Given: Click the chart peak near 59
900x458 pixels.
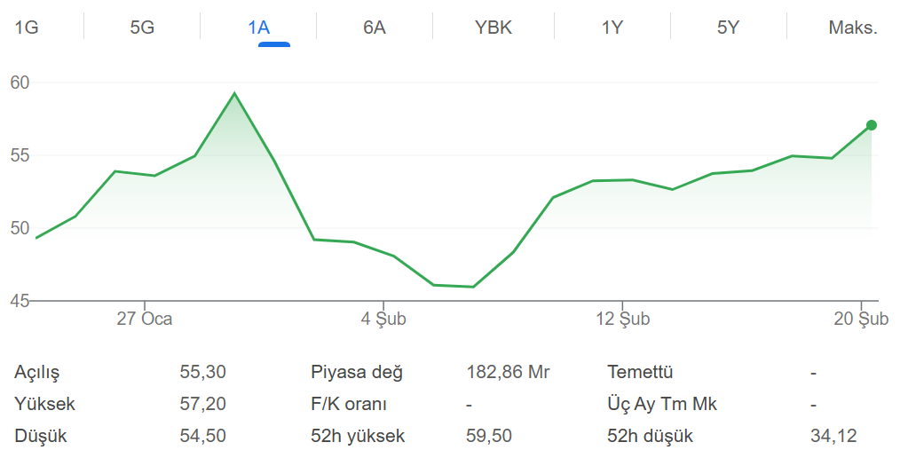Looking at the screenshot, I should (234, 93).
